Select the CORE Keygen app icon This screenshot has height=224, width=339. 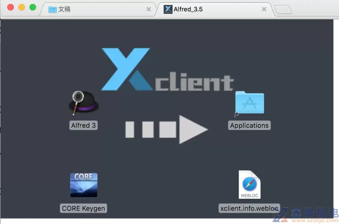coord(84,185)
